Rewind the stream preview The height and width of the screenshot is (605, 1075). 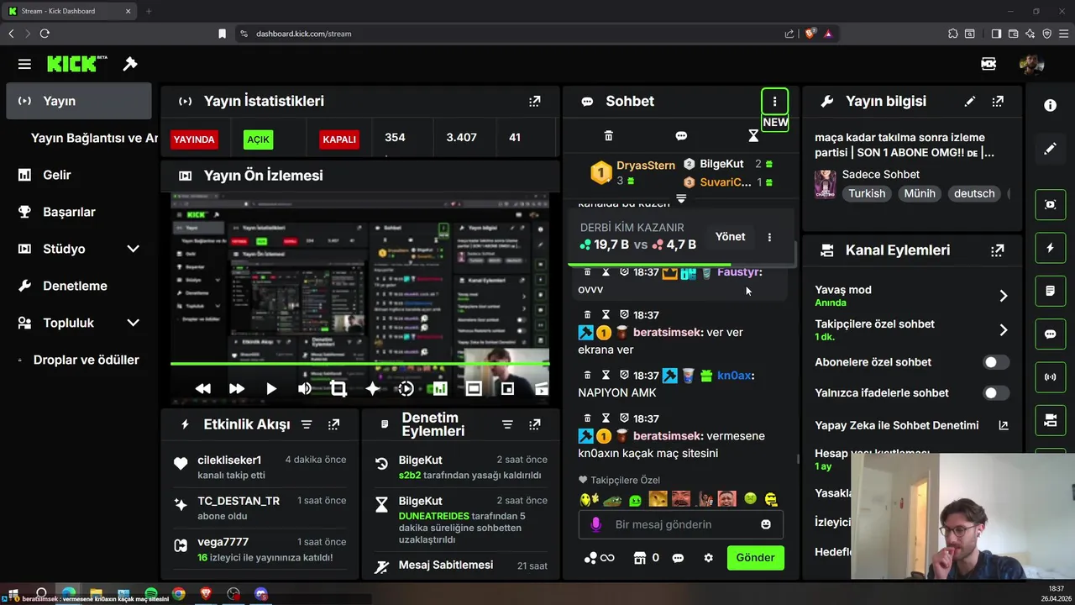203,388
